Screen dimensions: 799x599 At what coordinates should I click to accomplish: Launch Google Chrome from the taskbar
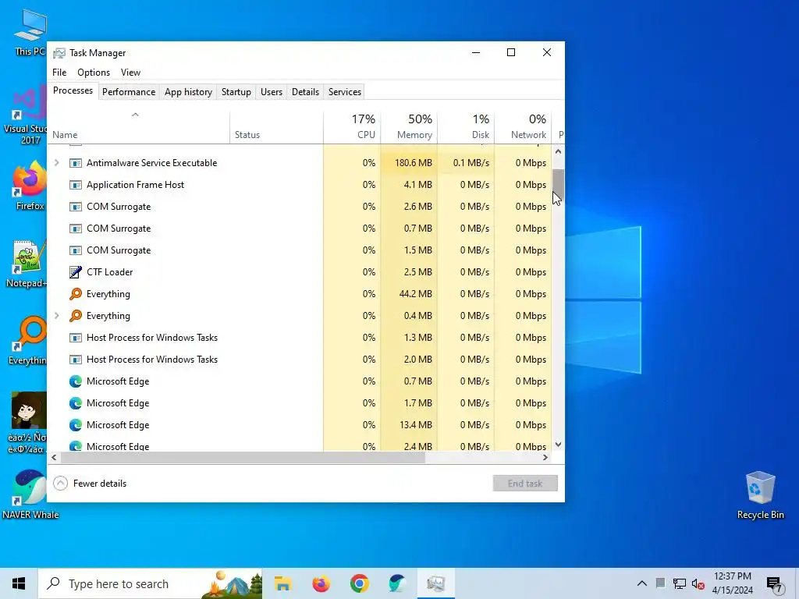(x=359, y=583)
